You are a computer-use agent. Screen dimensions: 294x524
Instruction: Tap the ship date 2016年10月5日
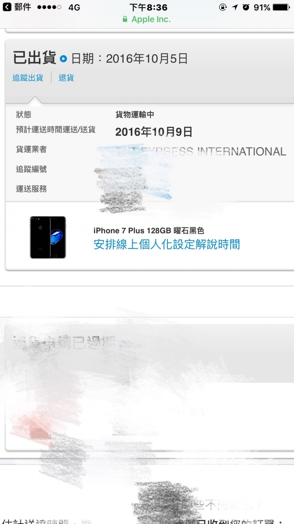pos(147,59)
